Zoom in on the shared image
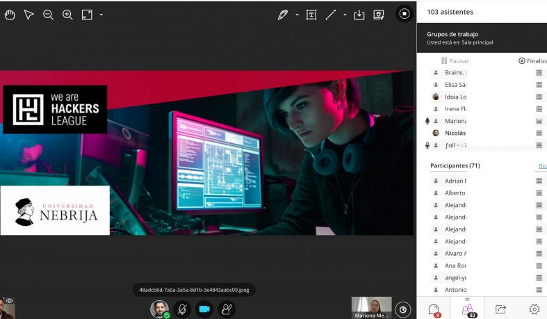The height and width of the screenshot is (319, 547). (67, 15)
